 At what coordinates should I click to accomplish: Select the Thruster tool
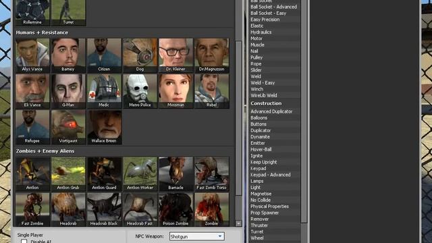click(259, 225)
